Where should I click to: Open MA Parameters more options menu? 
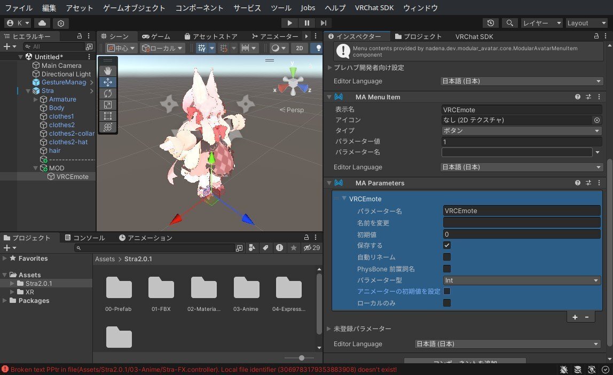click(x=599, y=183)
